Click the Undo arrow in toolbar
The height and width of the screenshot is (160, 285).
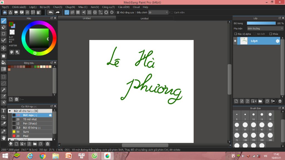coord(51,12)
